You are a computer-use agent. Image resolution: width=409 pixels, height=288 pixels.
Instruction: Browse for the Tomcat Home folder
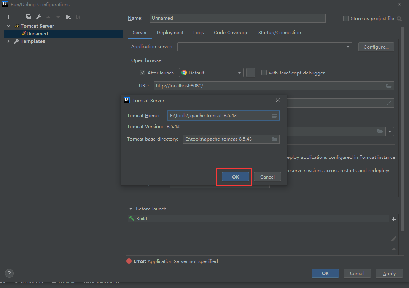(274, 116)
